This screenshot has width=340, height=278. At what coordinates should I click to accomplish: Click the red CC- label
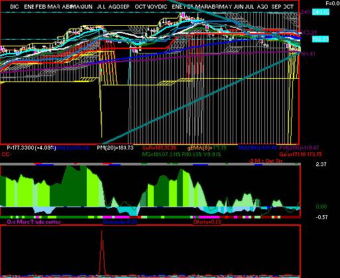pyautogui.click(x=7, y=154)
